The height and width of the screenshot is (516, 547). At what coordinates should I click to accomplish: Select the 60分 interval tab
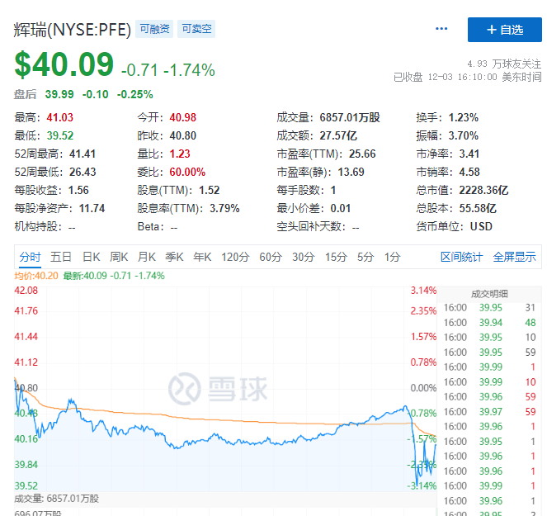271,257
